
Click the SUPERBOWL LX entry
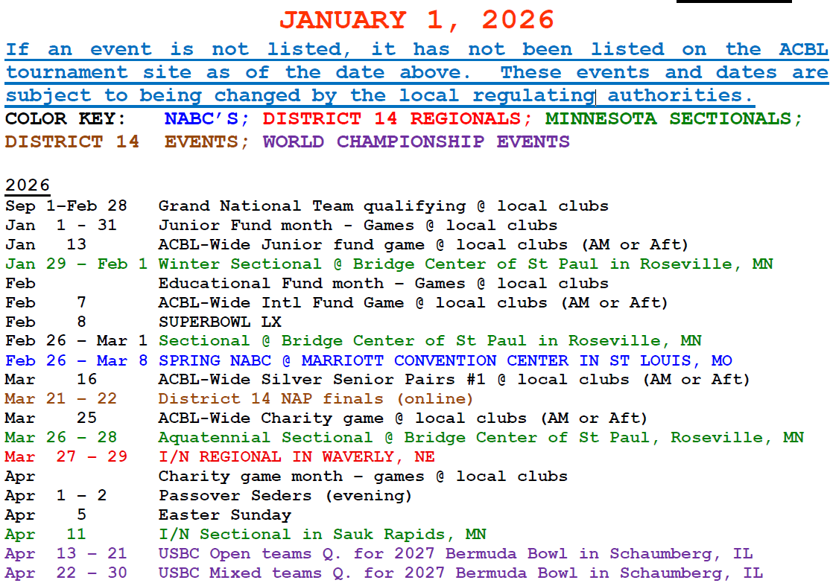220,322
